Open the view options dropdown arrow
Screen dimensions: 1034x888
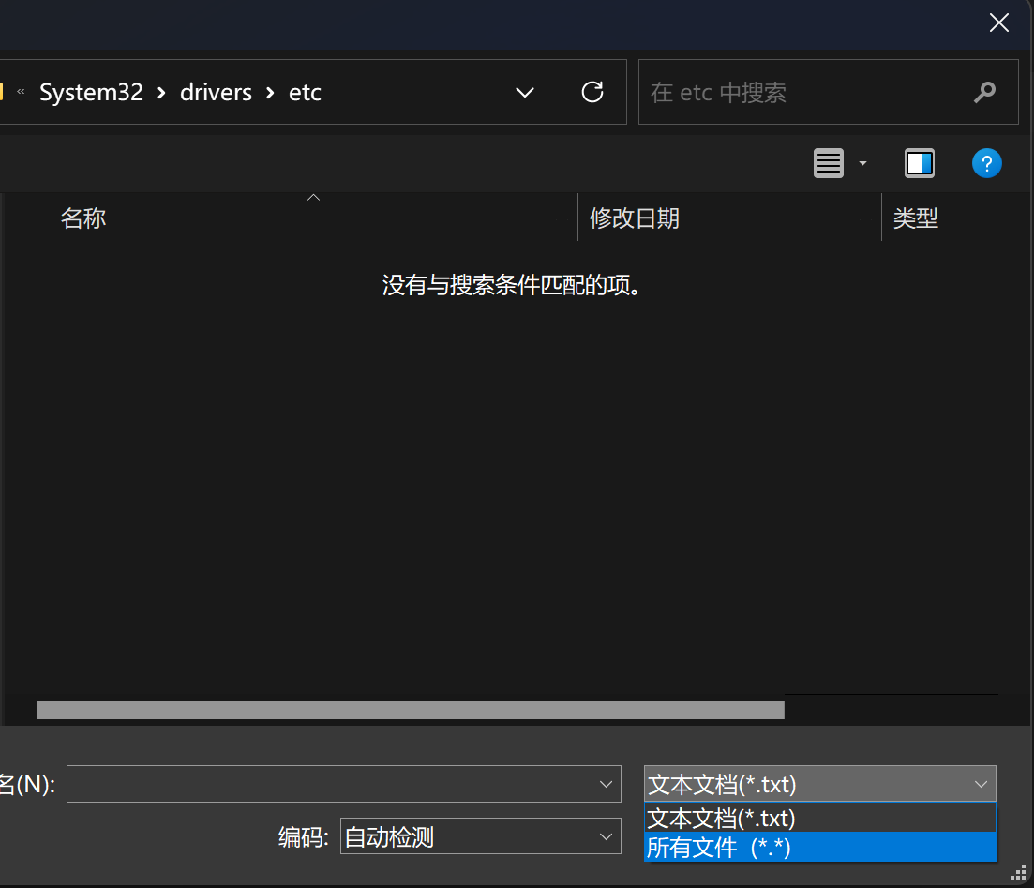pos(862,164)
